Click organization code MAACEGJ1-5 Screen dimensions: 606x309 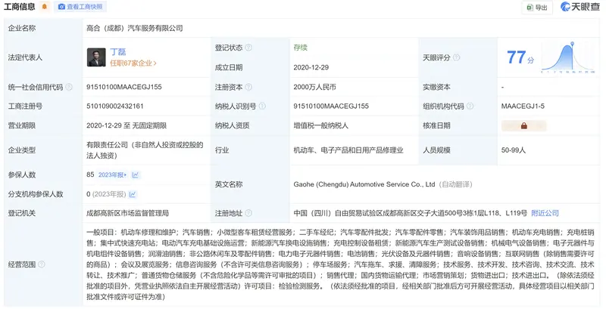tap(523, 106)
